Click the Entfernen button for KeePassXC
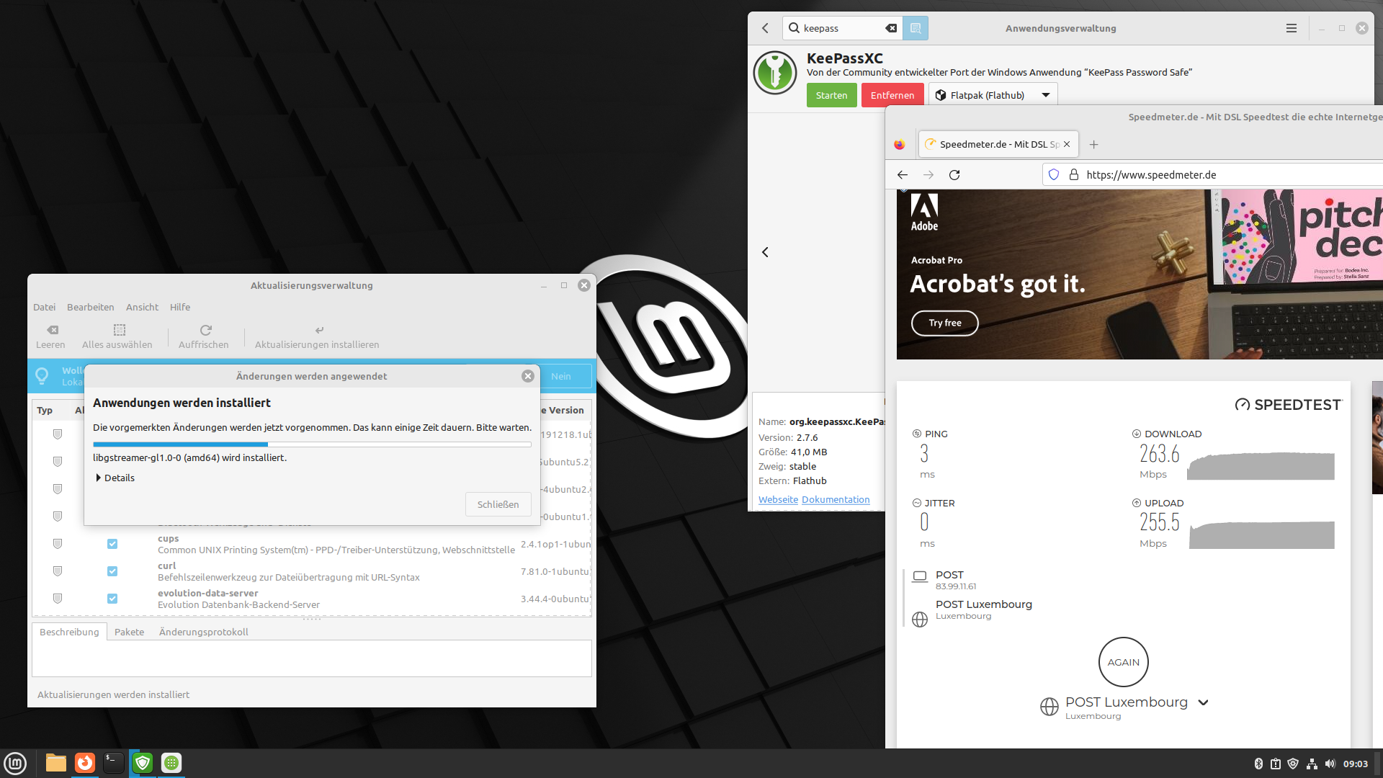 coord(892,95)
